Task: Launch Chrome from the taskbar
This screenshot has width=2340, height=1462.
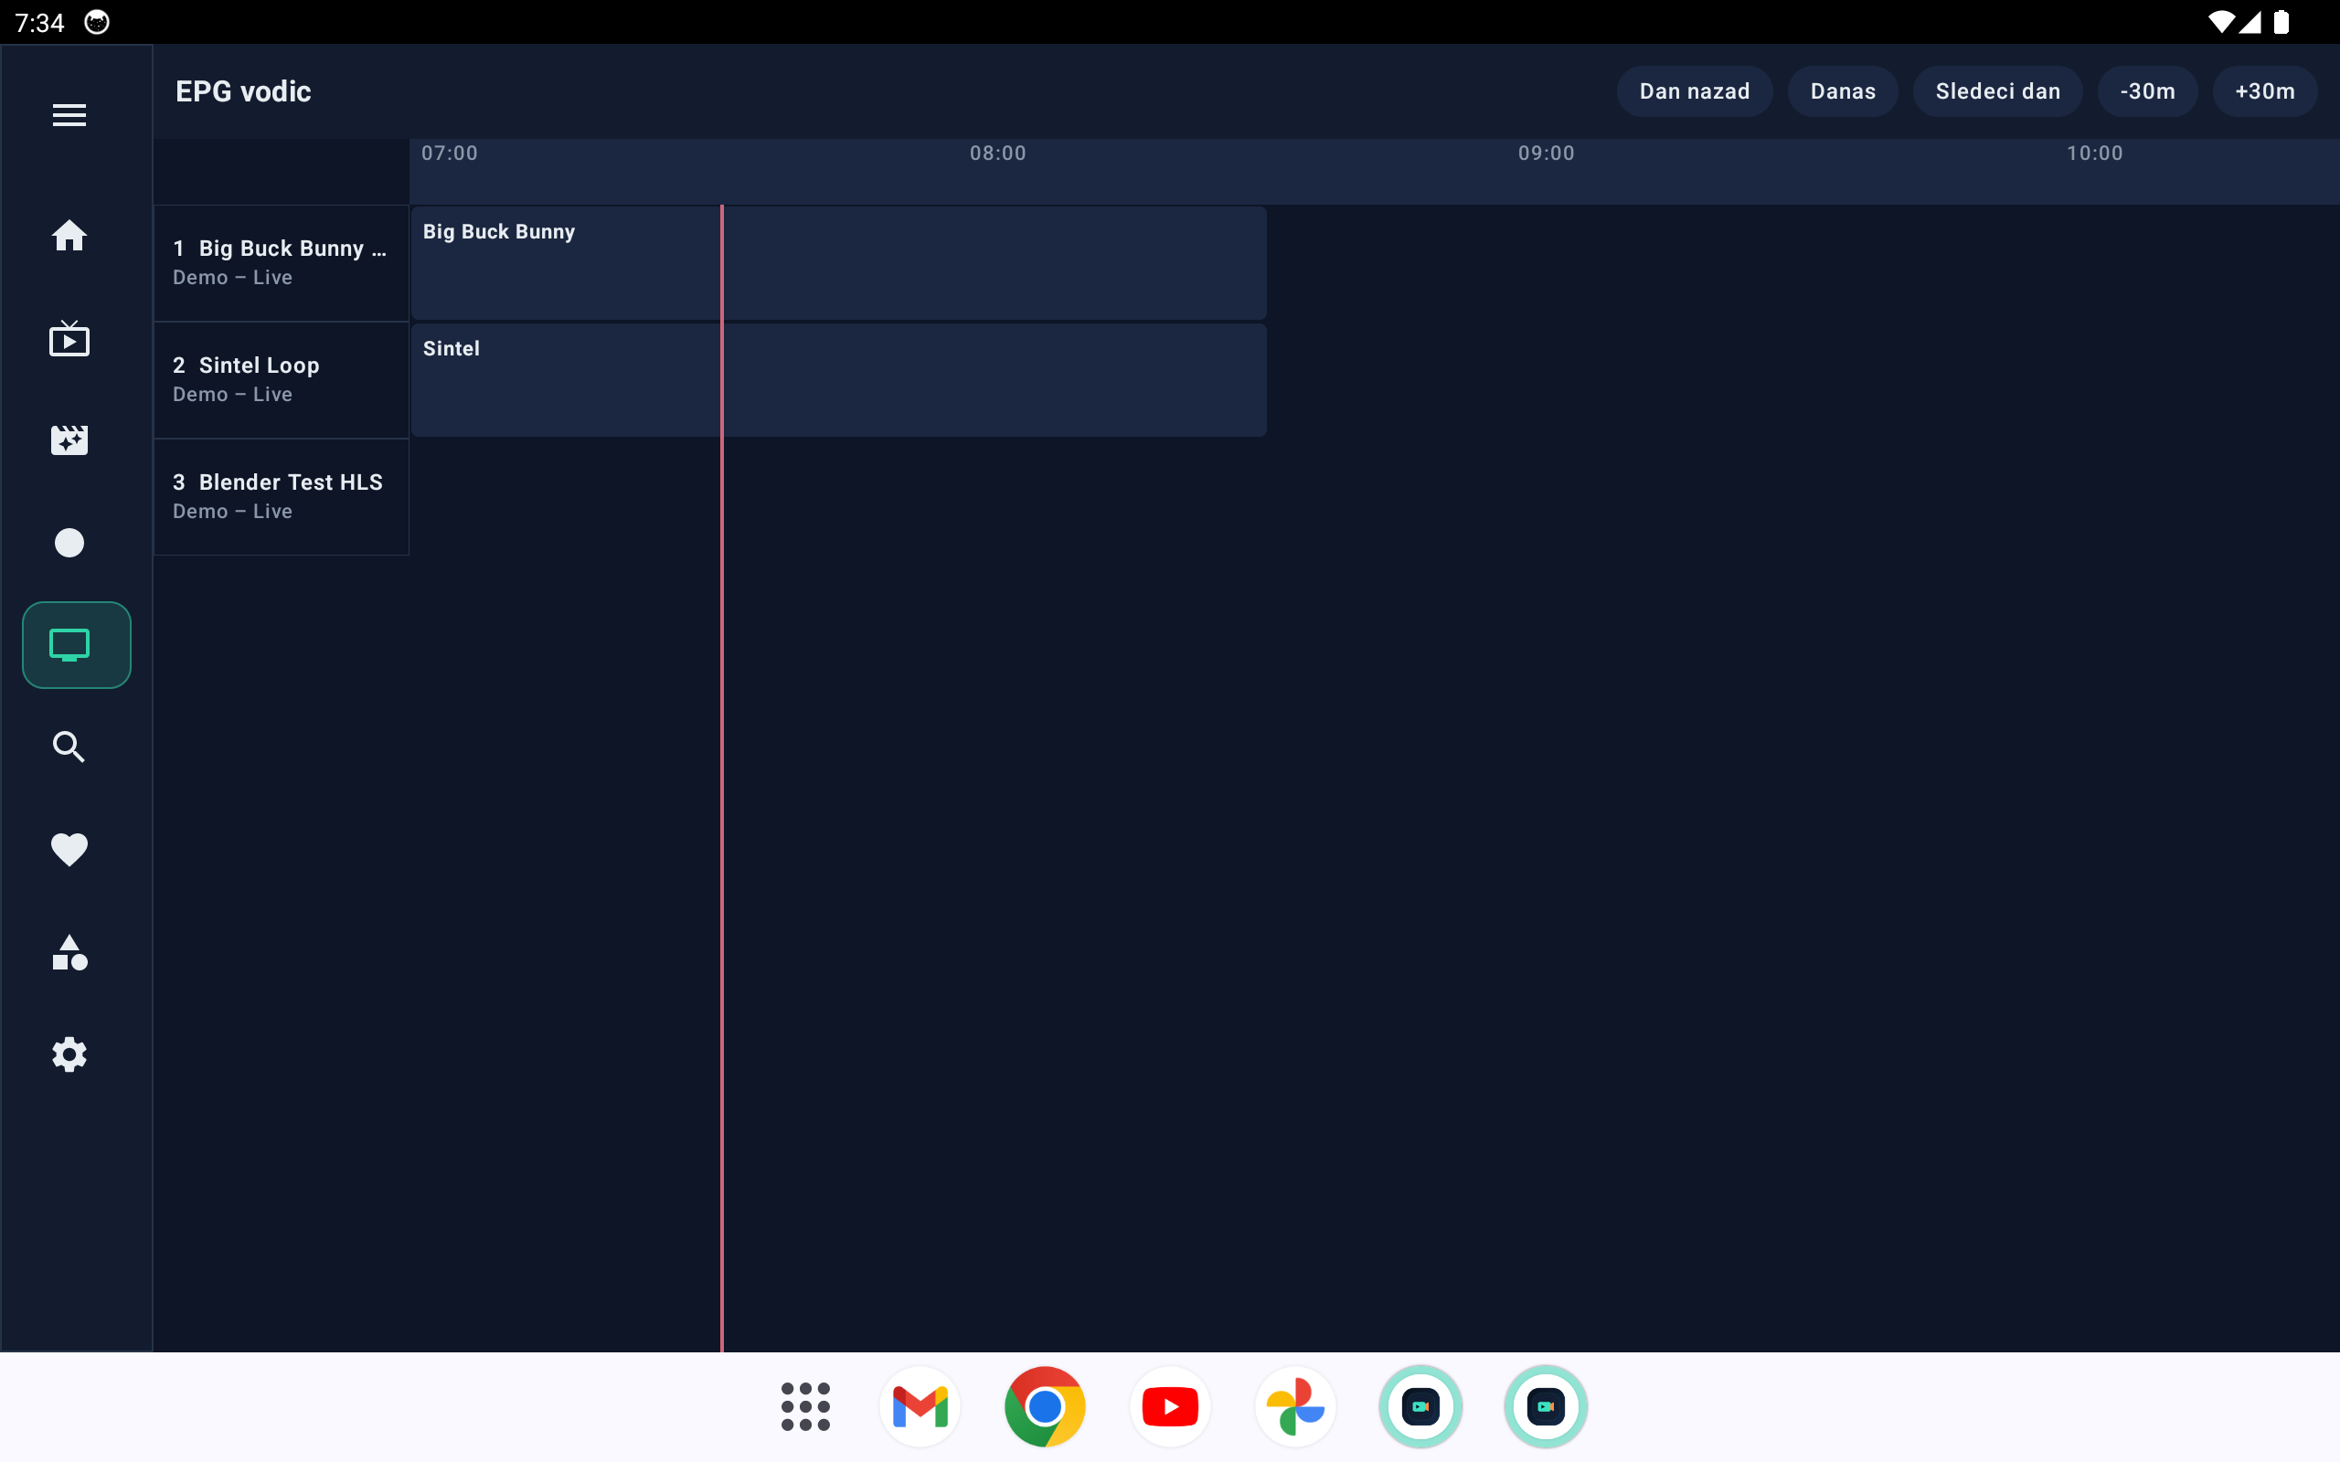Action: [x=1044, y=1406]
